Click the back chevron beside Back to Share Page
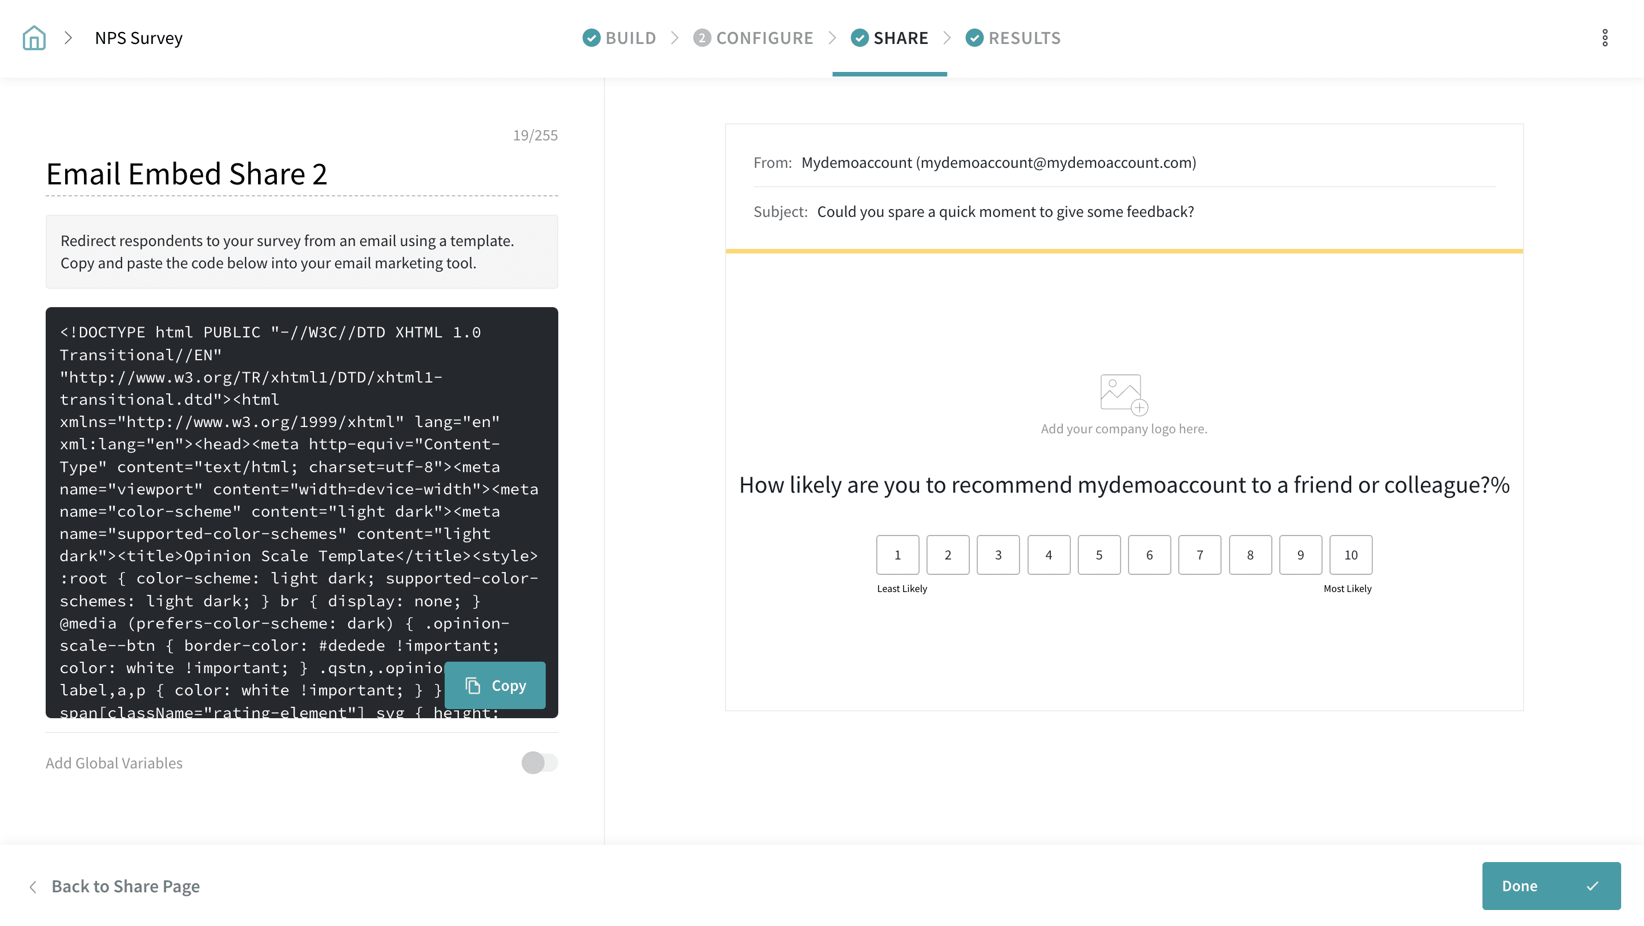Viewport: 1644px width, 926px height. pyautogui.click(x=33, y=887)
